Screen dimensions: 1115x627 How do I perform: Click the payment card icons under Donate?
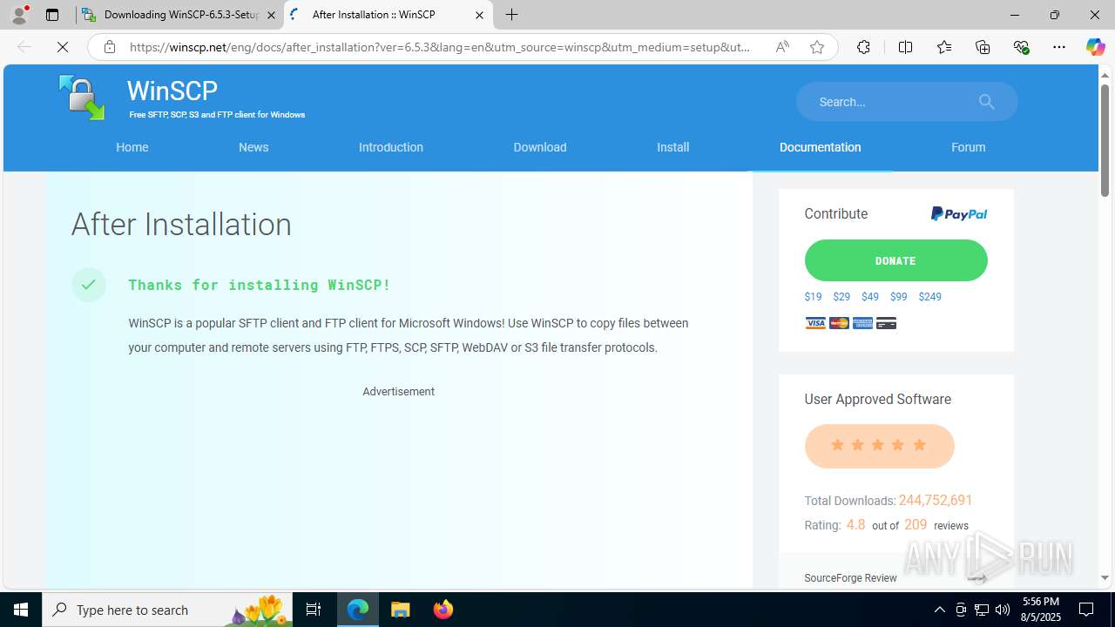(x=850, y=323)
